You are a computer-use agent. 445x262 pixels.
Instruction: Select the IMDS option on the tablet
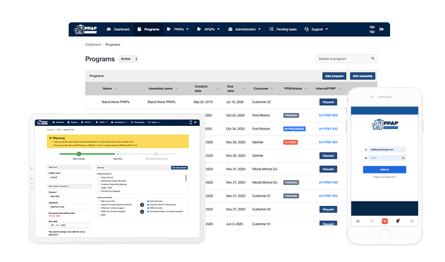[x=100, y=215]
